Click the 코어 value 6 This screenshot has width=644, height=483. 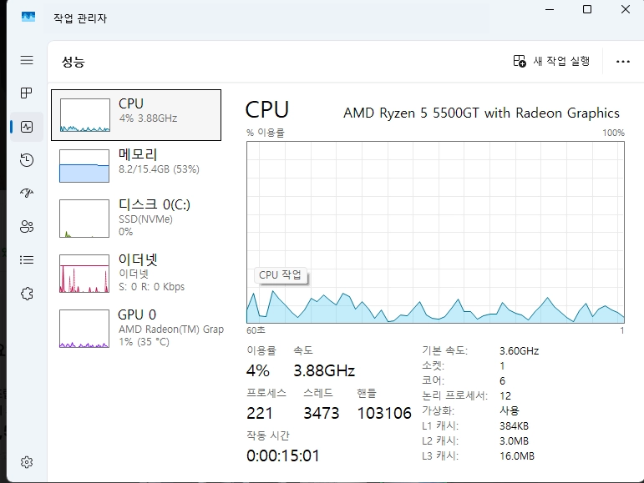point(502,381)
